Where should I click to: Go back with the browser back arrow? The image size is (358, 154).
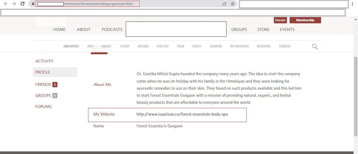(6, 4)
